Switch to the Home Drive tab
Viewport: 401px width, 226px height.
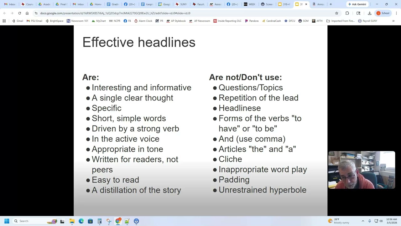[96, 4]
